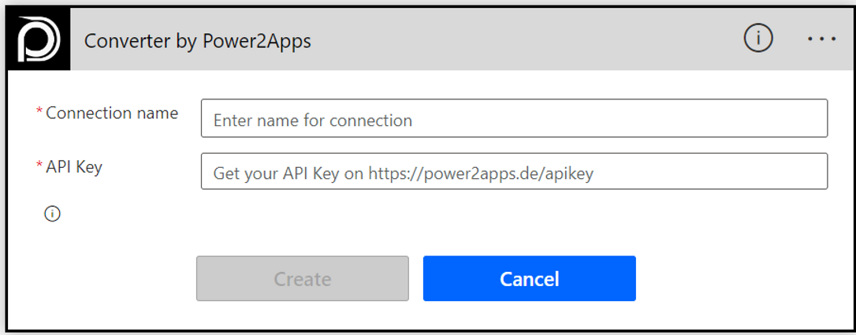Focus the Connection name input field
This screenshot has width=856, height=335.
point(514,118)
